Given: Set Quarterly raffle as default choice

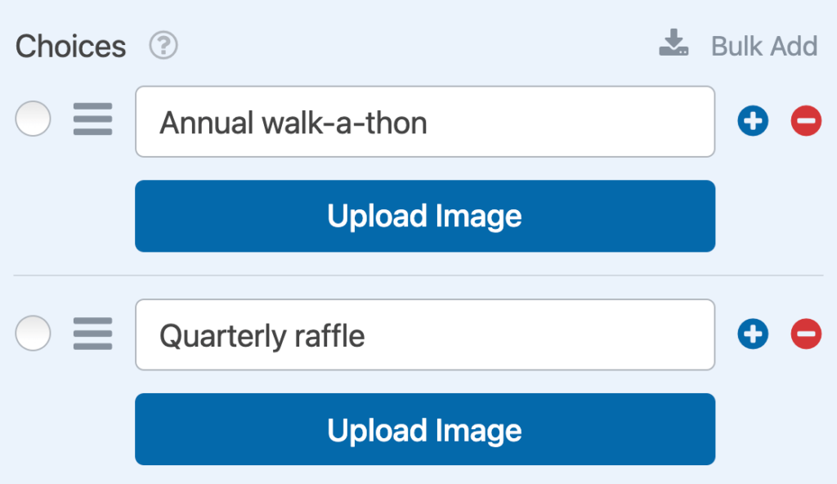Looking at the screenshot, I should click(33, 333).
